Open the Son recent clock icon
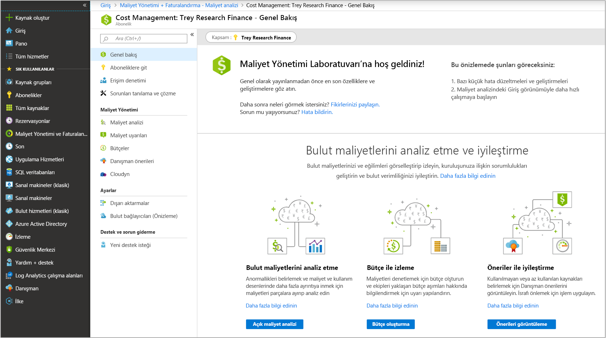The width and height of the screenshot is (606, 338). 9,146
